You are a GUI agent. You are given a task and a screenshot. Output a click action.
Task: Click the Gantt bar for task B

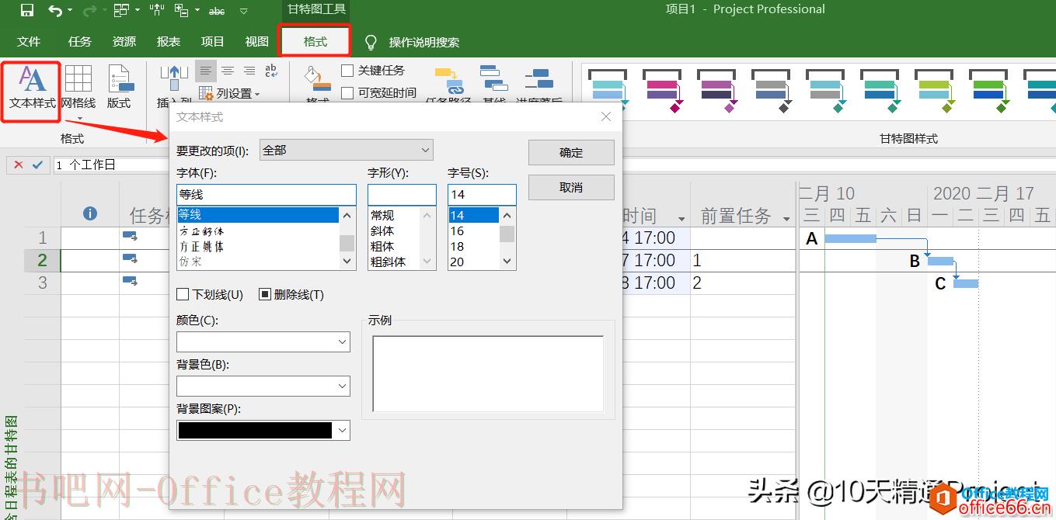click(940, 261)
